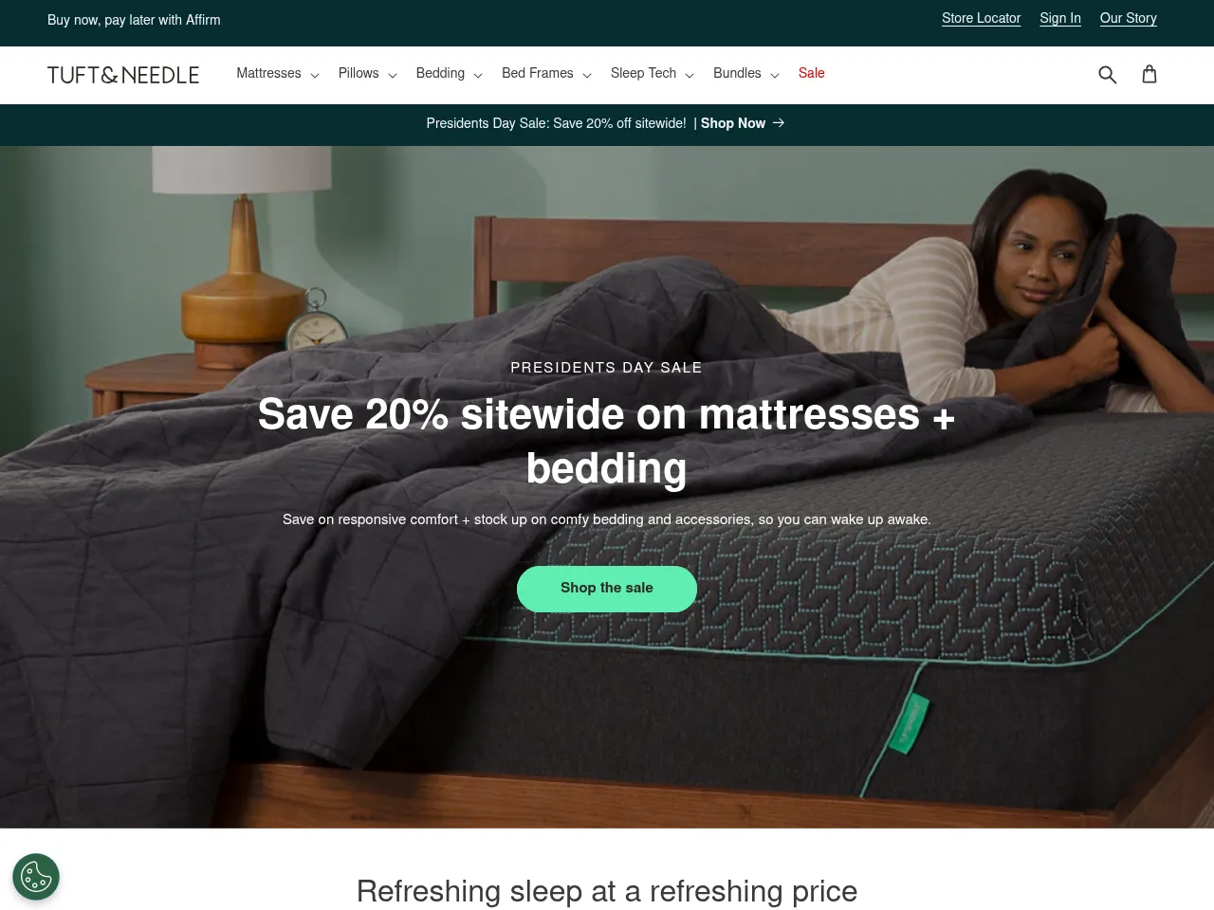1214x910 pixels.
Task: Expand the Bedding menu chevron
Action: (x=478, y=75)
